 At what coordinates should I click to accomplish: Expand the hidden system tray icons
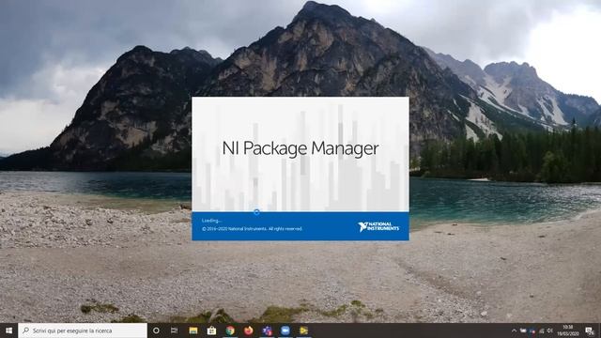click(514, 330)
